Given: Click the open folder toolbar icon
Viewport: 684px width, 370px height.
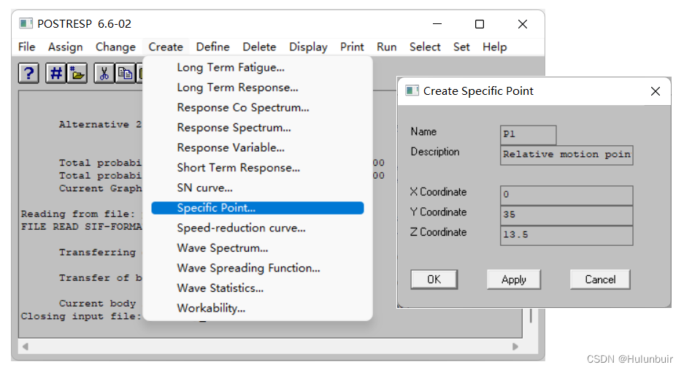Looking at the screenshot, I should point(77,73).
